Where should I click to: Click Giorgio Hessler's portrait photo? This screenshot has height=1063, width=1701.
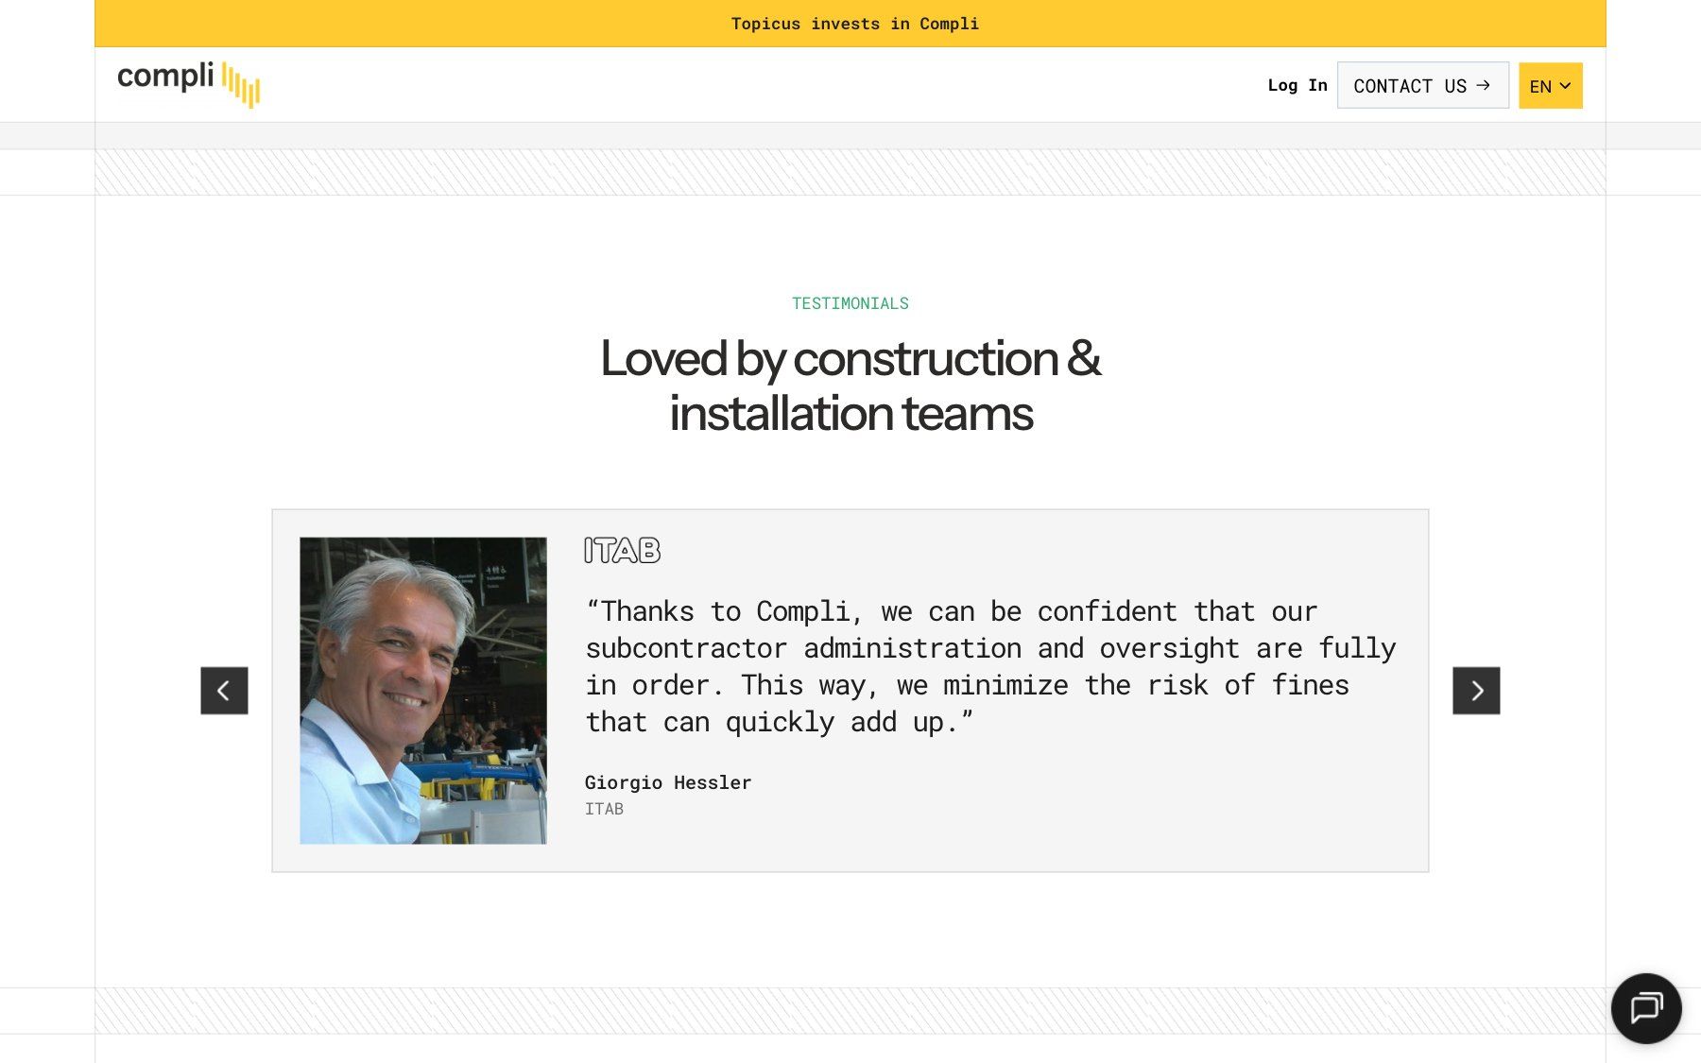click(423, 691)
